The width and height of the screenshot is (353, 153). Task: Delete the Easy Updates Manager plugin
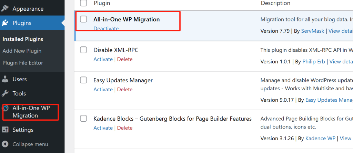click(x=125, y=89)
